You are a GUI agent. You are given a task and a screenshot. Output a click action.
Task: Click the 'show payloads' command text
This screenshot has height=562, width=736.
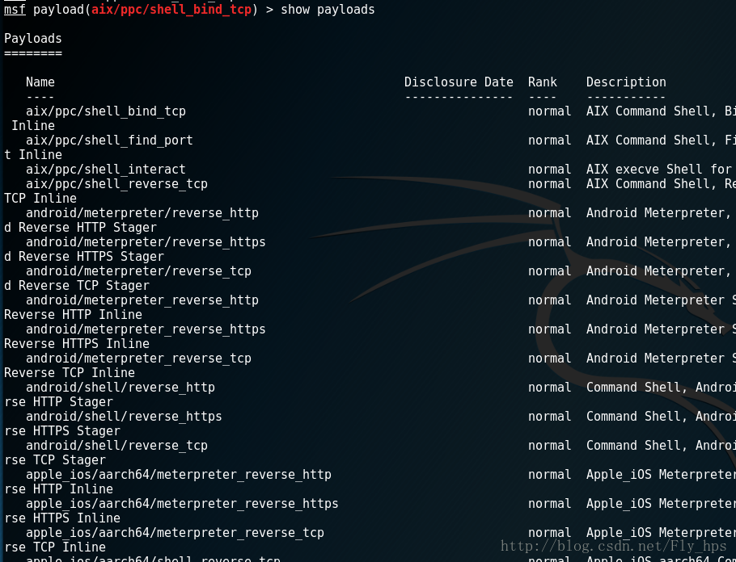[x=328, y=10]
